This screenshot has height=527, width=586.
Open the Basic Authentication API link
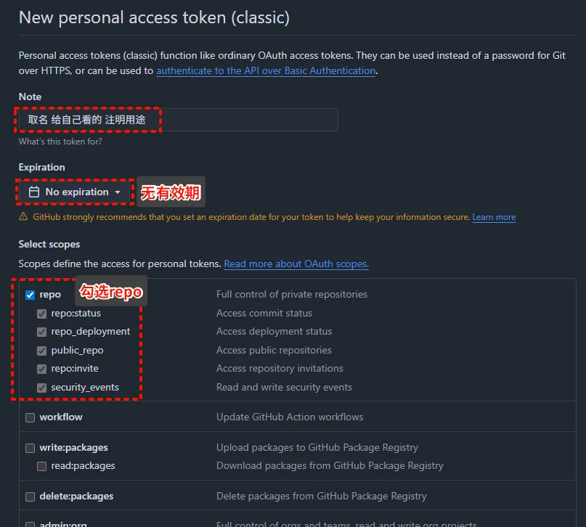266,71
